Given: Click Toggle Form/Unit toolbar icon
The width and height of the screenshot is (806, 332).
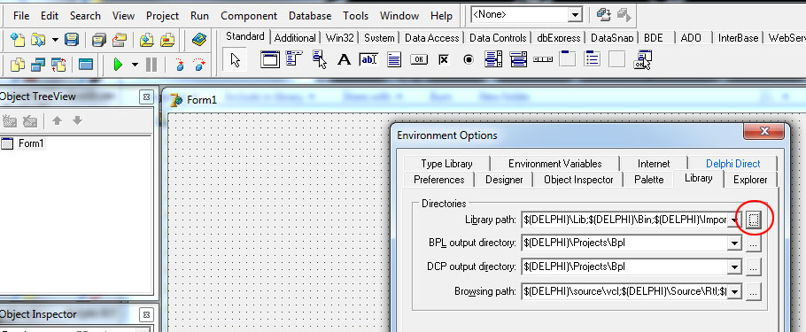Looking at the screenshot, I should pyautogui.click(x=58, y=65).
